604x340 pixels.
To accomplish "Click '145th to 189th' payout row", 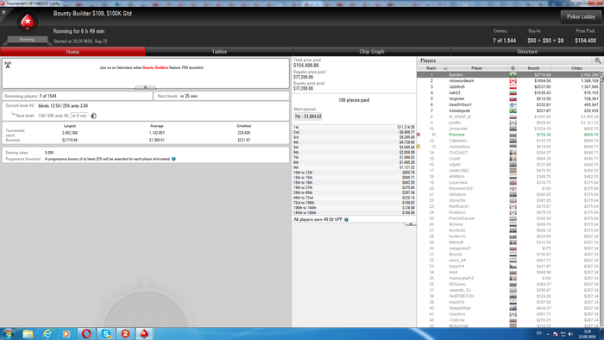I will click(x=354, y=212).
